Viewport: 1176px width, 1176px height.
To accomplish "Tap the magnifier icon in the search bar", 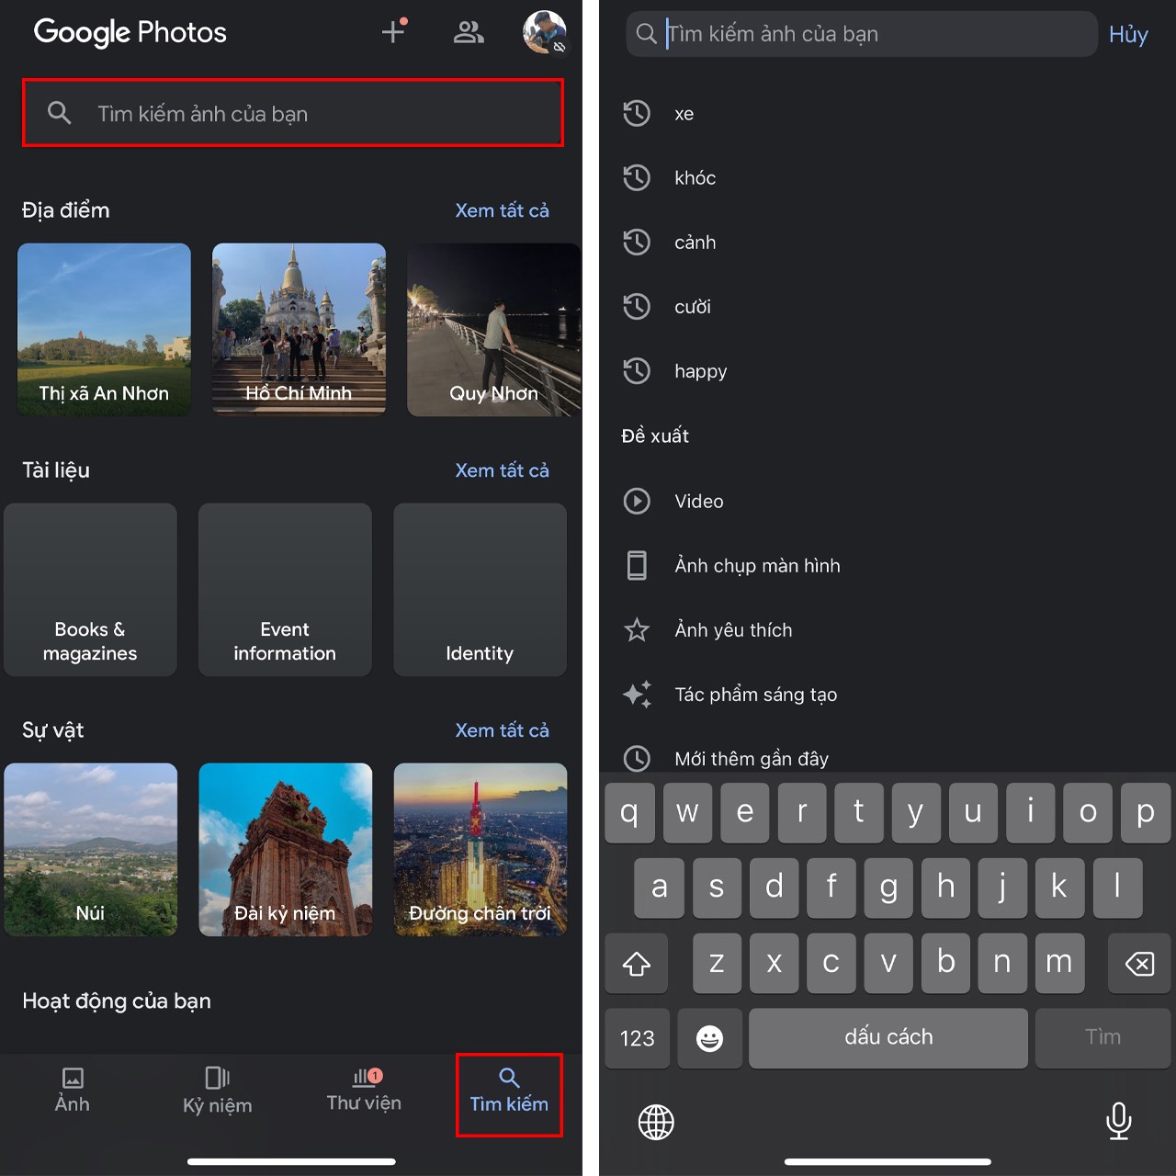I will click(59, 113).
